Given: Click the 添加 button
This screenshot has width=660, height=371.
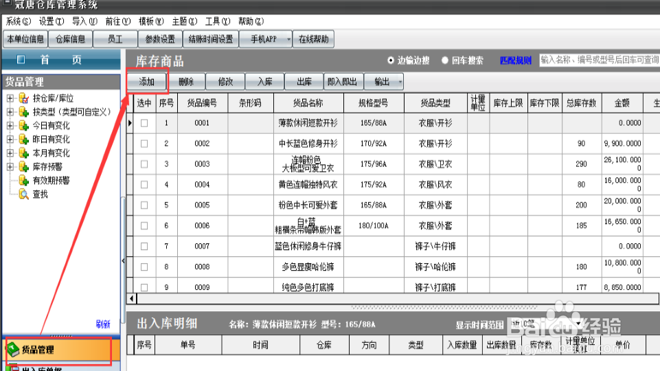Looking at the screenshot, I should point(146,82).
